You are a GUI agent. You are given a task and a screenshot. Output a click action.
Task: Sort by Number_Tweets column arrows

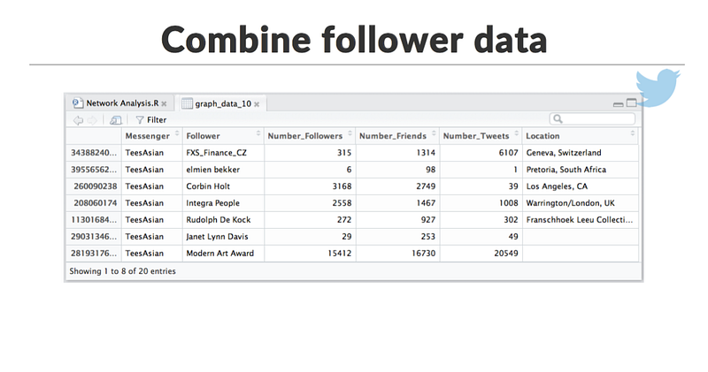(x=517, y=133)
